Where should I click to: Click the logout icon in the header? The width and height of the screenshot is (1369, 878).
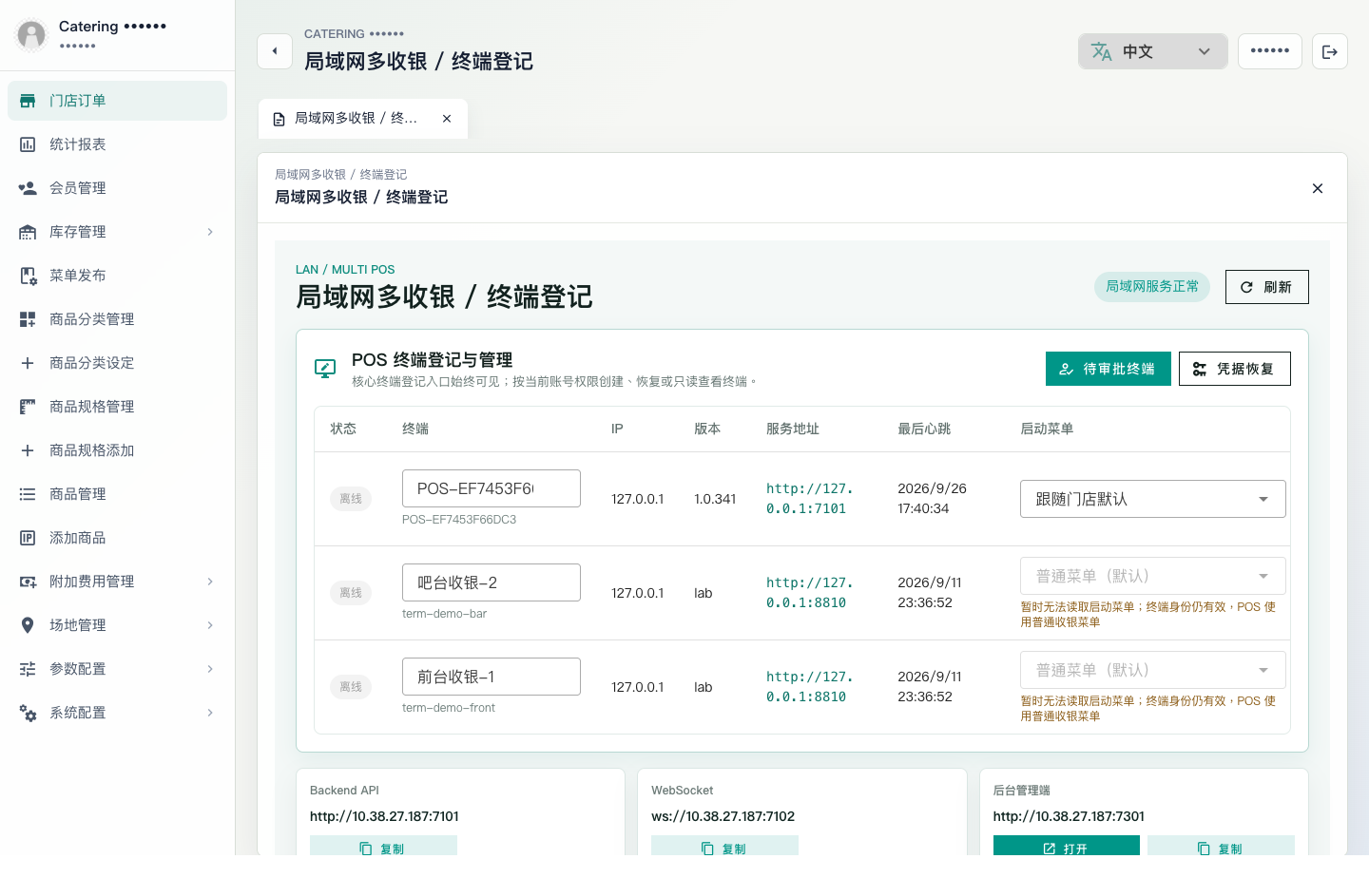[1330, 51]
